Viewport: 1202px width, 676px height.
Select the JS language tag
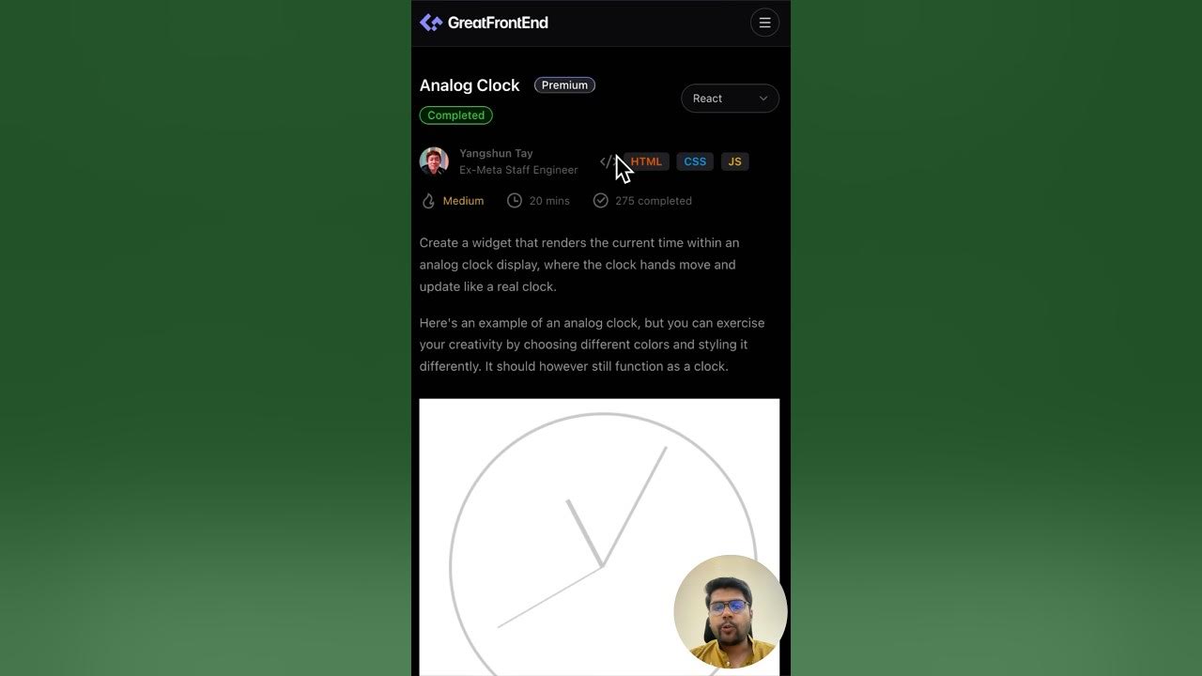(x=734, y=161)
